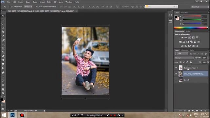The width and height of the screenshot is (210, 118).
Task: Select the Path Selection tool
Action: tap(3, 81)
